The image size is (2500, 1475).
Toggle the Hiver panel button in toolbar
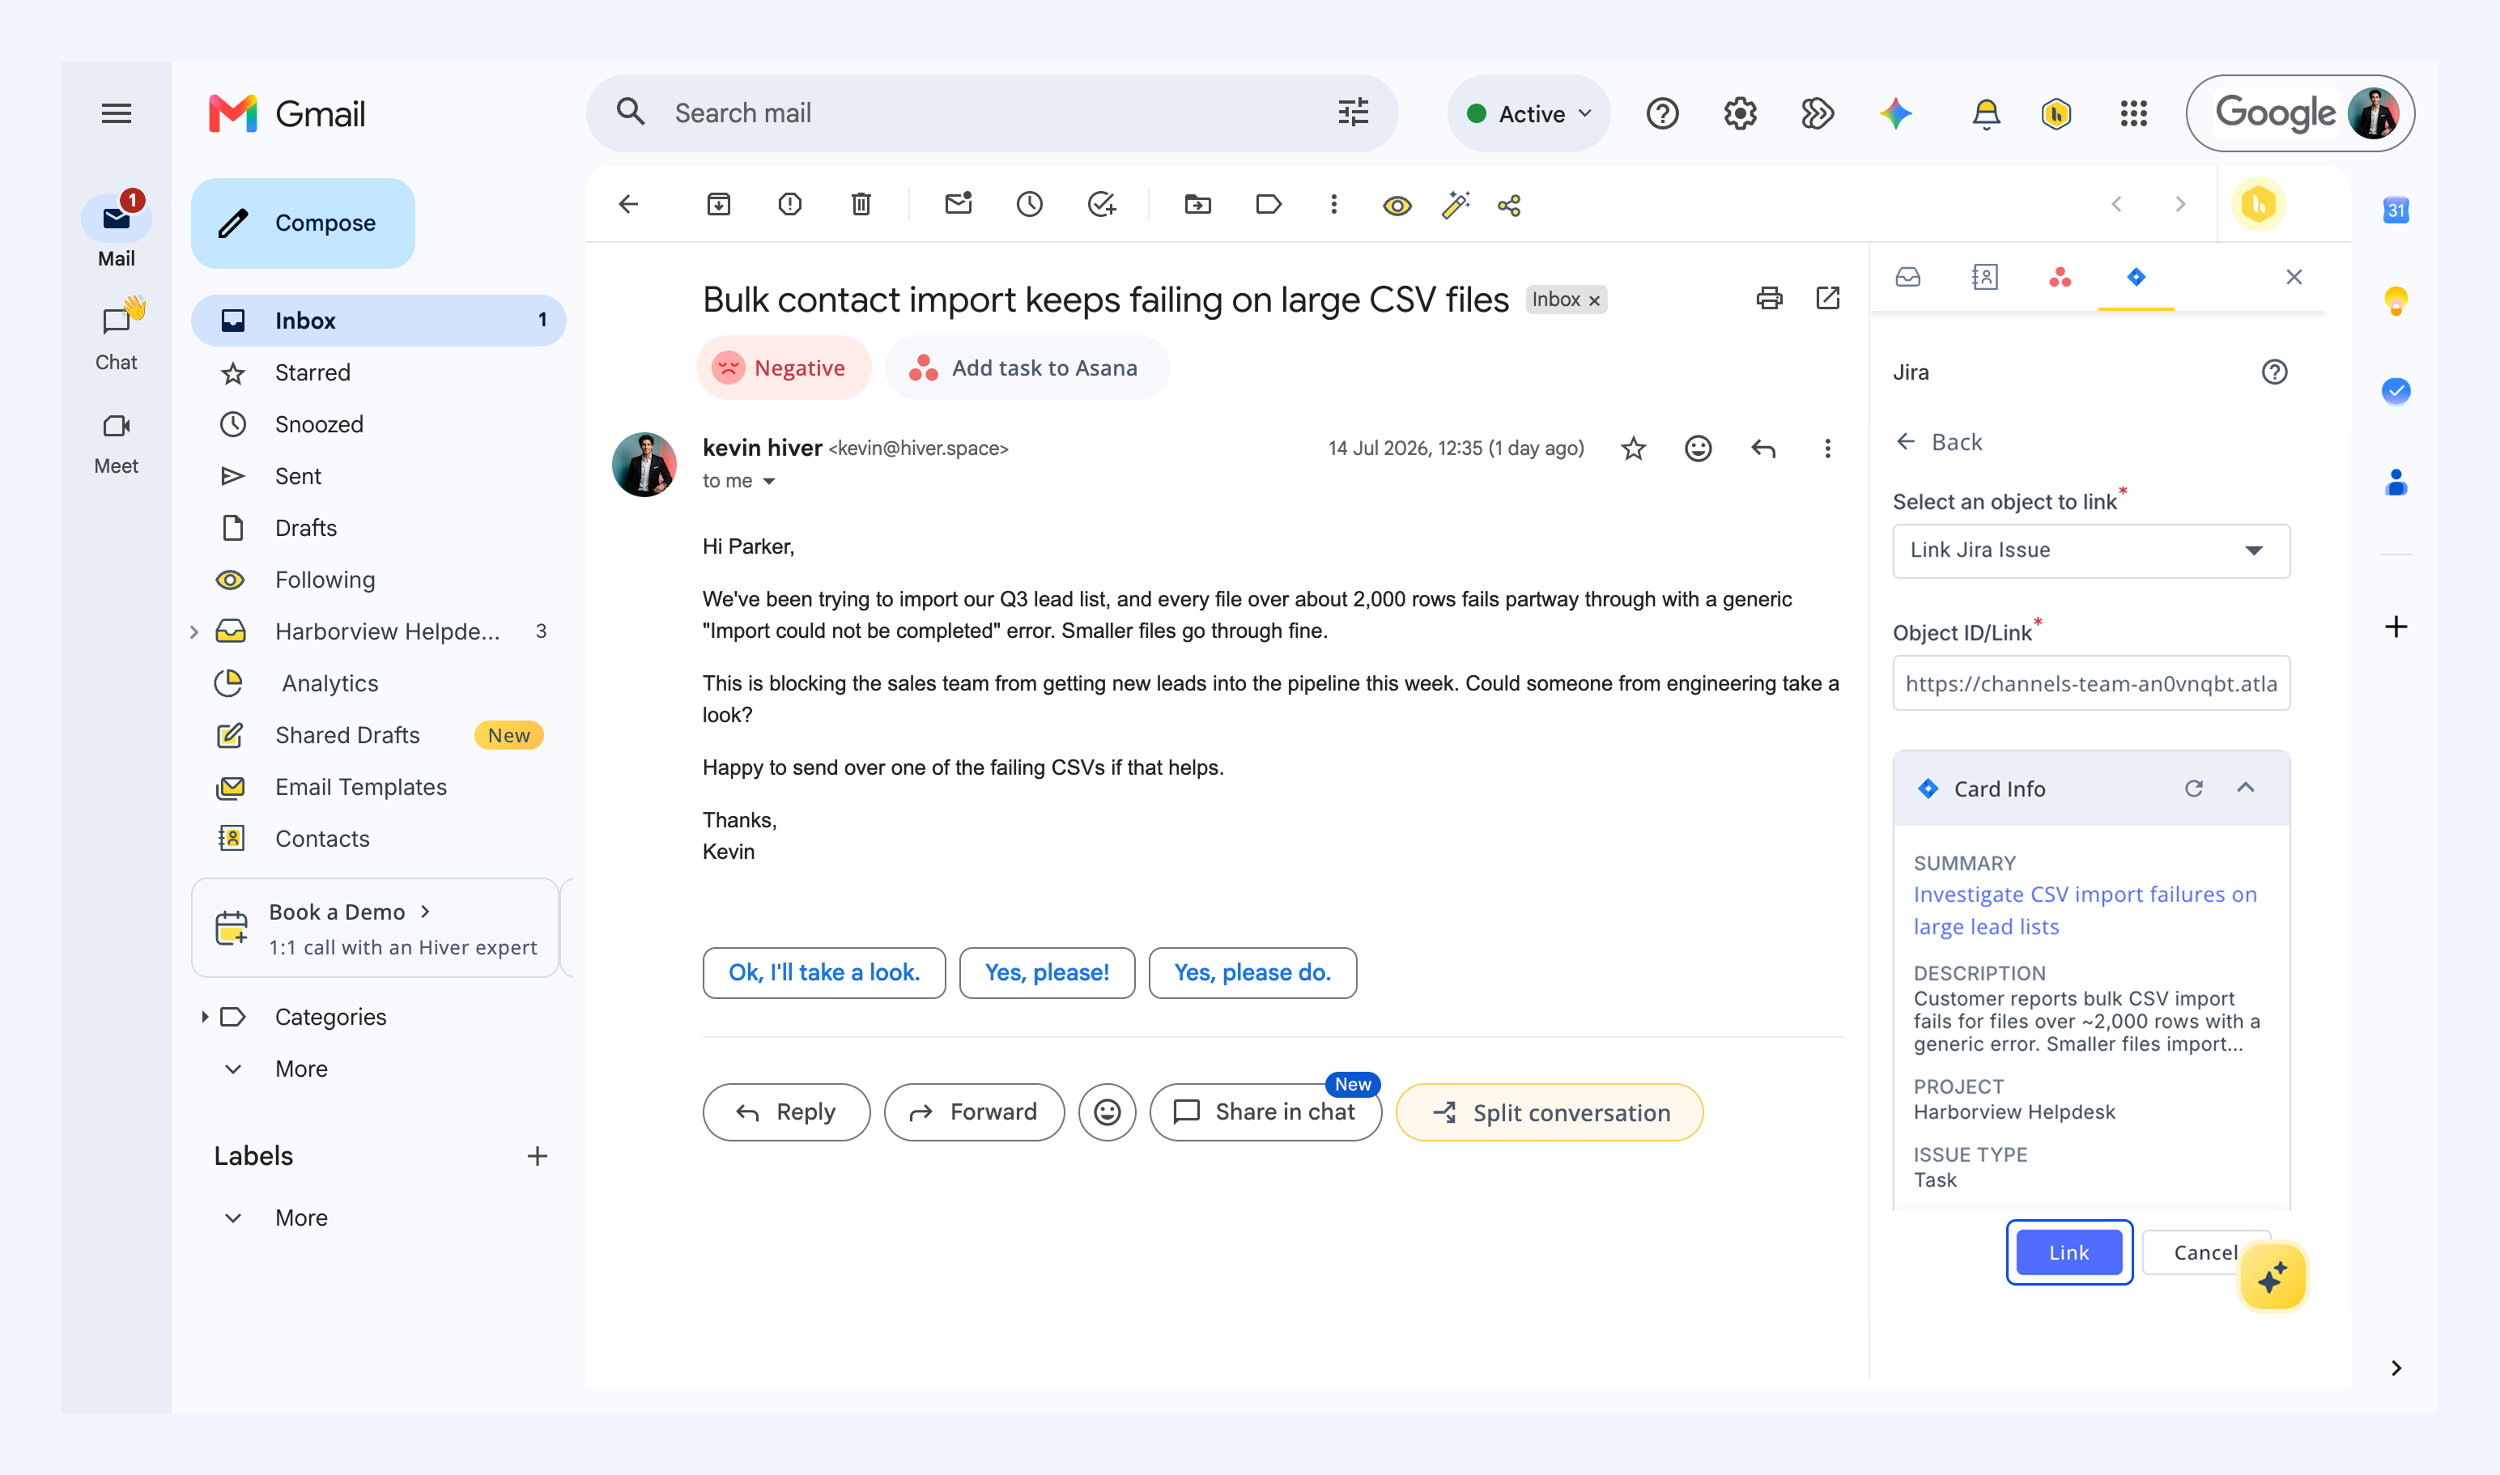(2259, 205)
